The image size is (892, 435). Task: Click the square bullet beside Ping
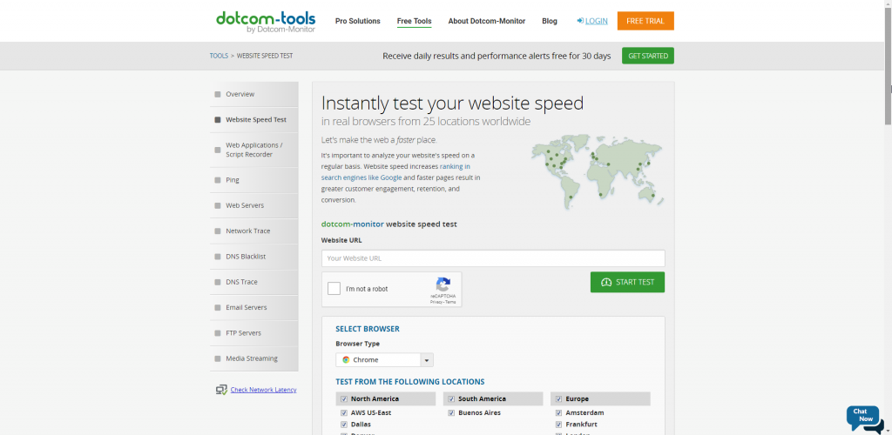(x=217, y=180)
